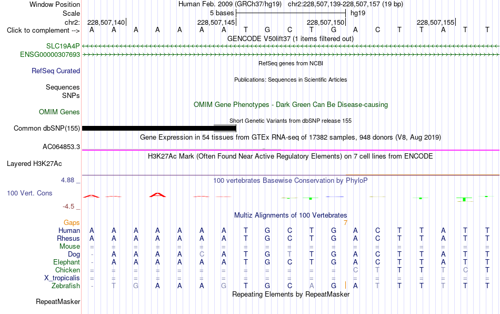
Task: Open the AC064853.3 GTEx label
Action: (61, 147)
